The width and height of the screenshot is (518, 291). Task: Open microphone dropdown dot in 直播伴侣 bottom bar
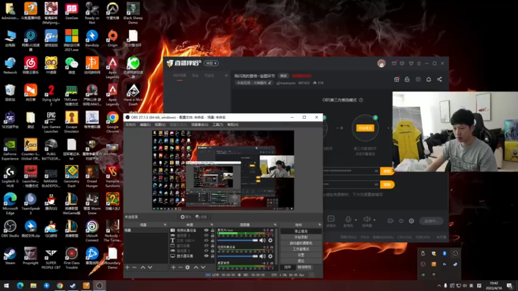(x=355, y=220)
